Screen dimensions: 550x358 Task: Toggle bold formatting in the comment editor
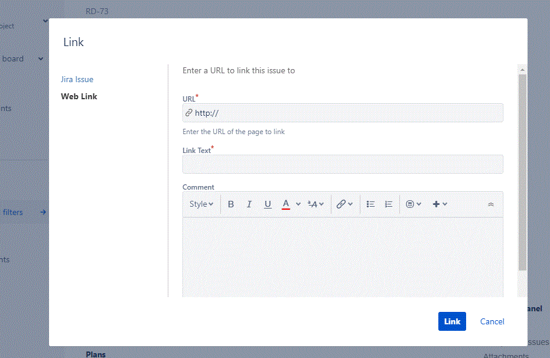tap(230, 204)
